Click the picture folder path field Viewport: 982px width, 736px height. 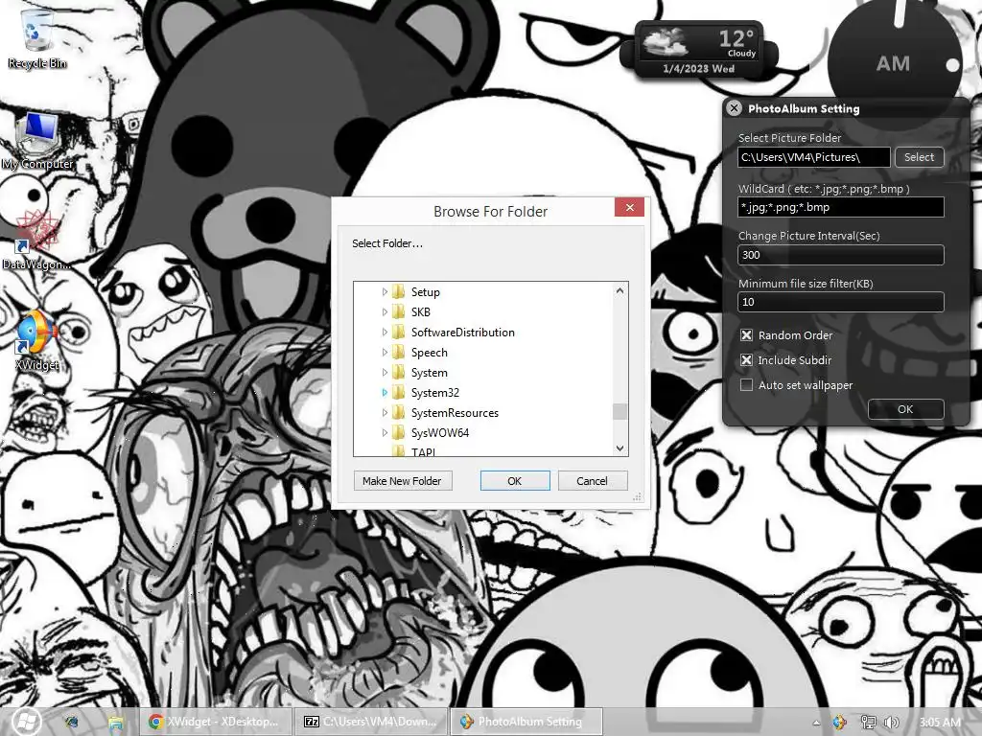coord(813,157)
